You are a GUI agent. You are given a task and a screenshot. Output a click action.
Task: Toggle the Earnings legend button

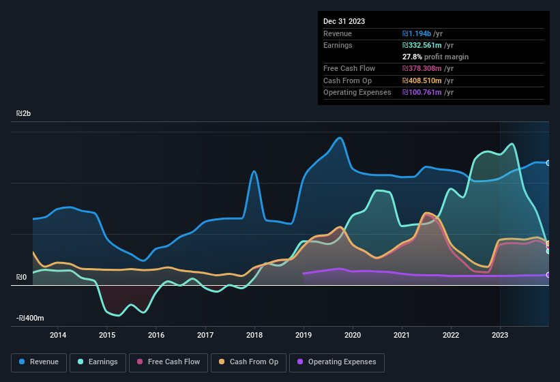tap(98, 362)
